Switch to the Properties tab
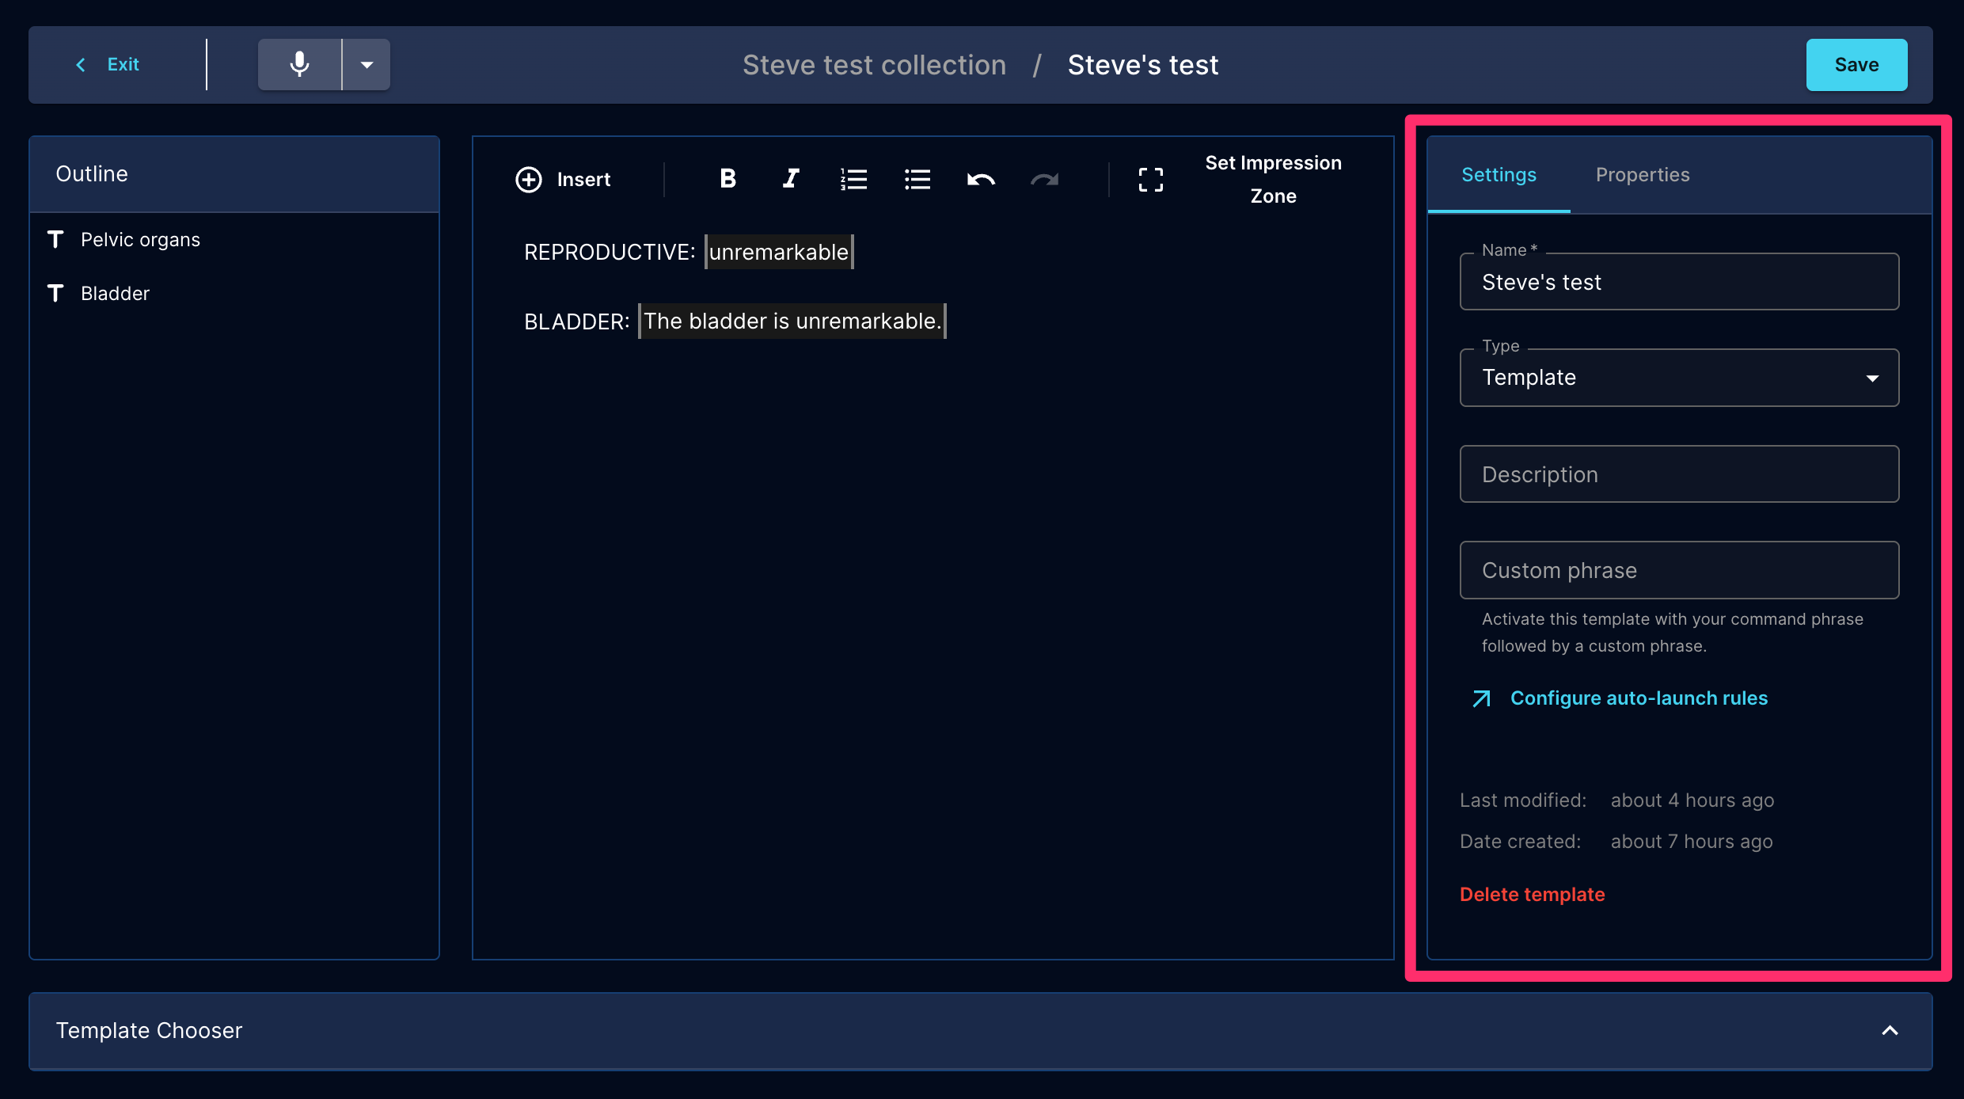1964x1099 pixels. tap(1643, 175)
